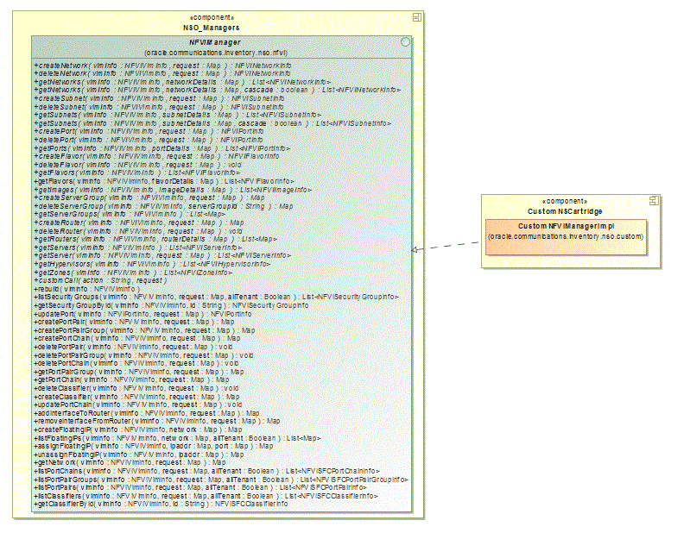Image resolution: width=684 pixels, height=533 pixels.
Task: Select the createRouter operation row
Action: (139, 223)
